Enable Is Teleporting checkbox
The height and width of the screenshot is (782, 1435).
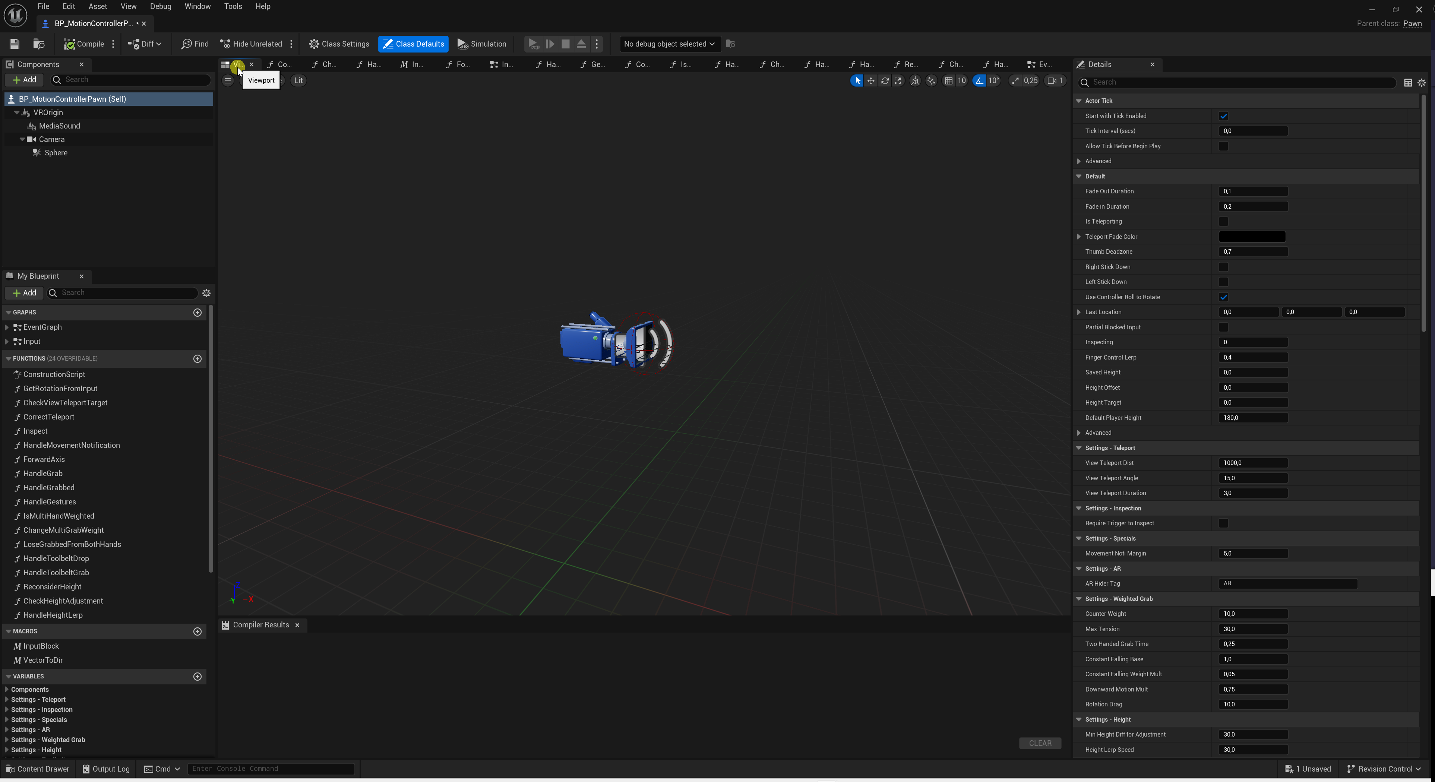point(1223,222)
